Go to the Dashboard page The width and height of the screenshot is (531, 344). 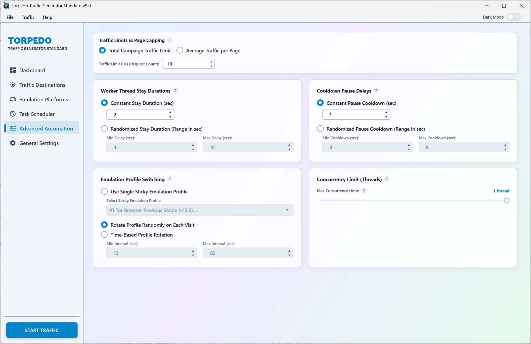42,70
